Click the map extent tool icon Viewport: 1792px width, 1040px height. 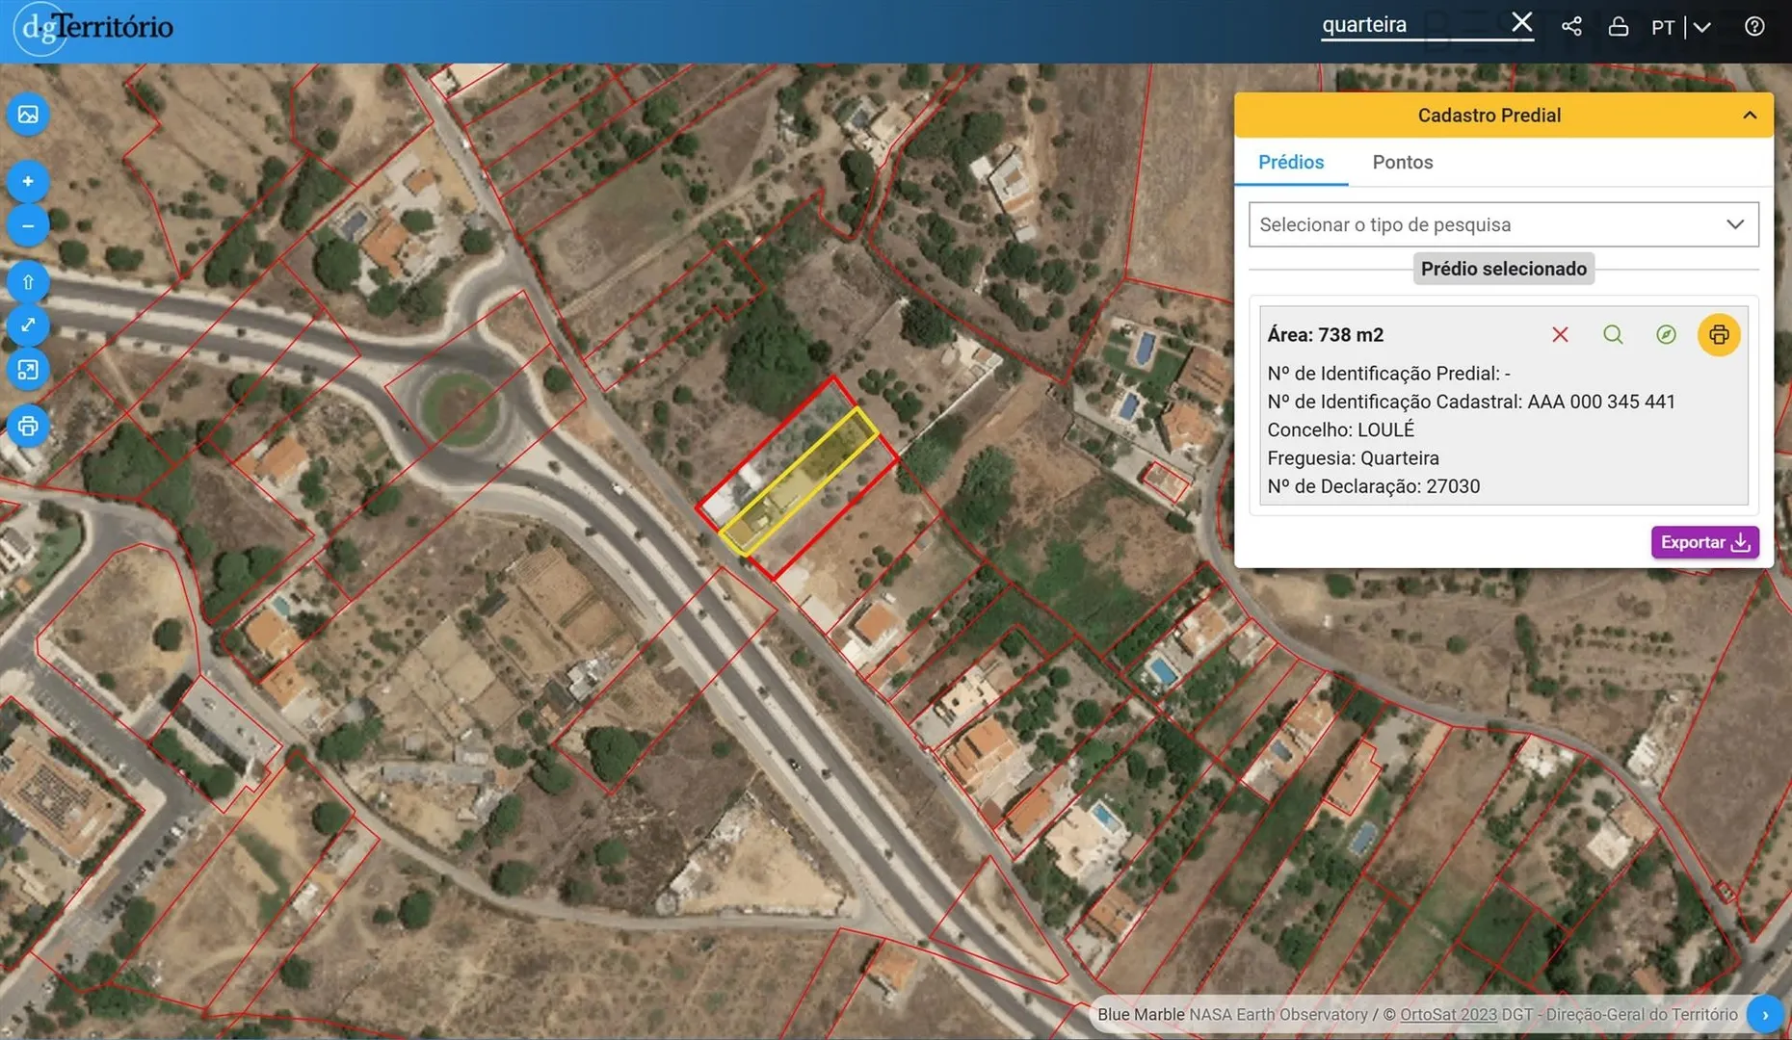pyautogui.click(x=28, y=370)
